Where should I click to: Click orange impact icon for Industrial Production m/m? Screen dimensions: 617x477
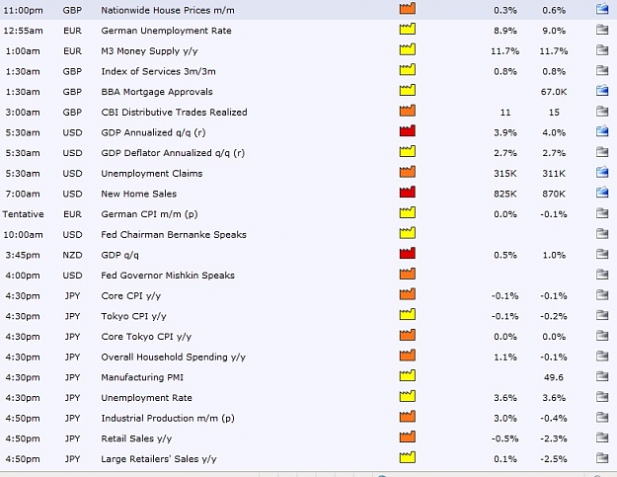click(408, 417)
